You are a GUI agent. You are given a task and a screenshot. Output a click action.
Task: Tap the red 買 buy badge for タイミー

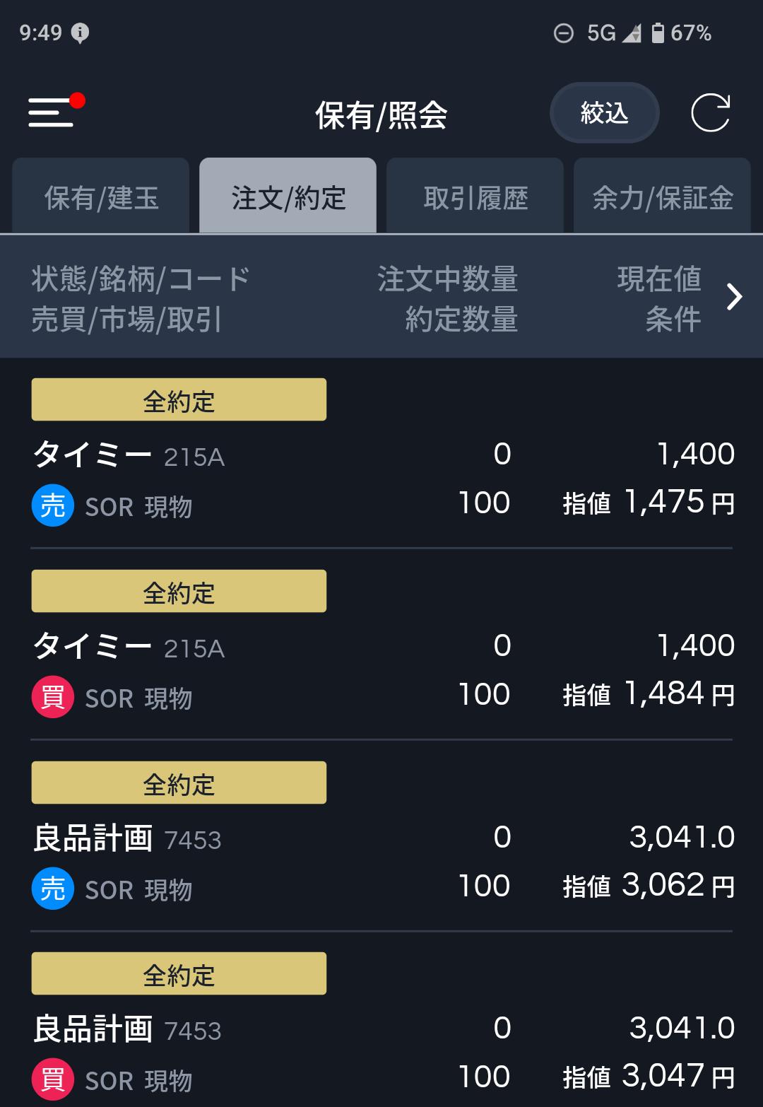pyautogui.click(x=53, y=697)
